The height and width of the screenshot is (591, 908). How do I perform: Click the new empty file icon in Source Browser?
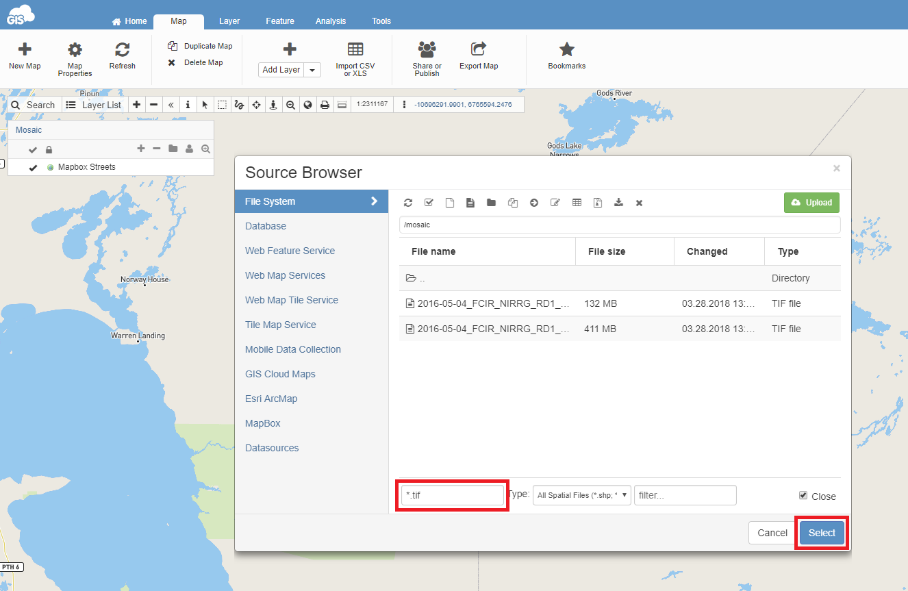pyautogui.click(x=450, y=203)
